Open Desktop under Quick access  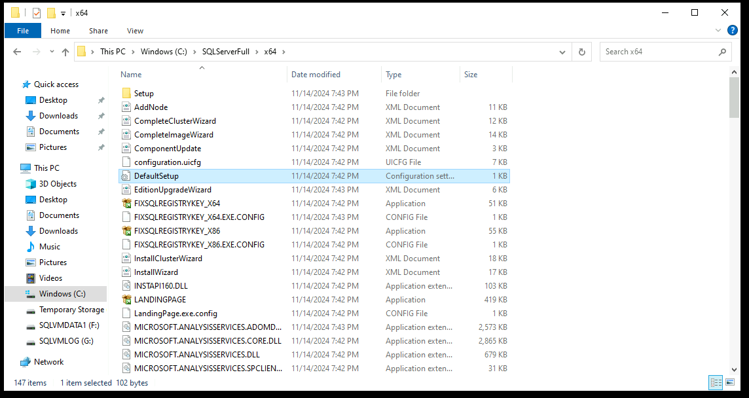[53, 100]
